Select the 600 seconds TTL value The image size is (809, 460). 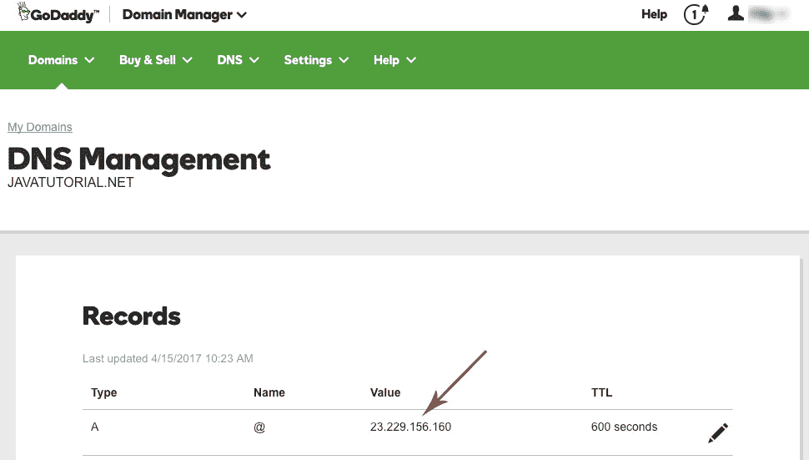tap(625, 427)
